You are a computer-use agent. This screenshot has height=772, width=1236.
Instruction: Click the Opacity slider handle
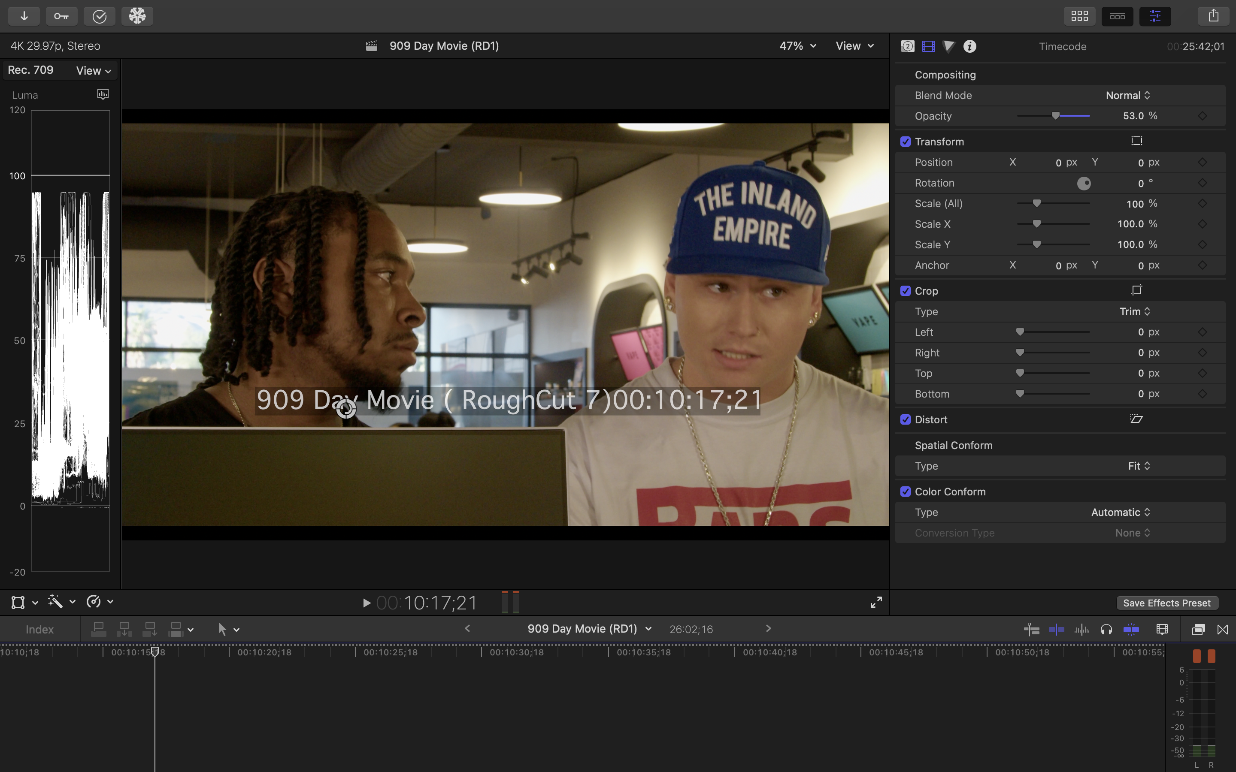1056,116
